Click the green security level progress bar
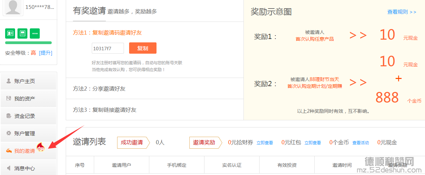This screenshot has width=425, height=175. 28,43
